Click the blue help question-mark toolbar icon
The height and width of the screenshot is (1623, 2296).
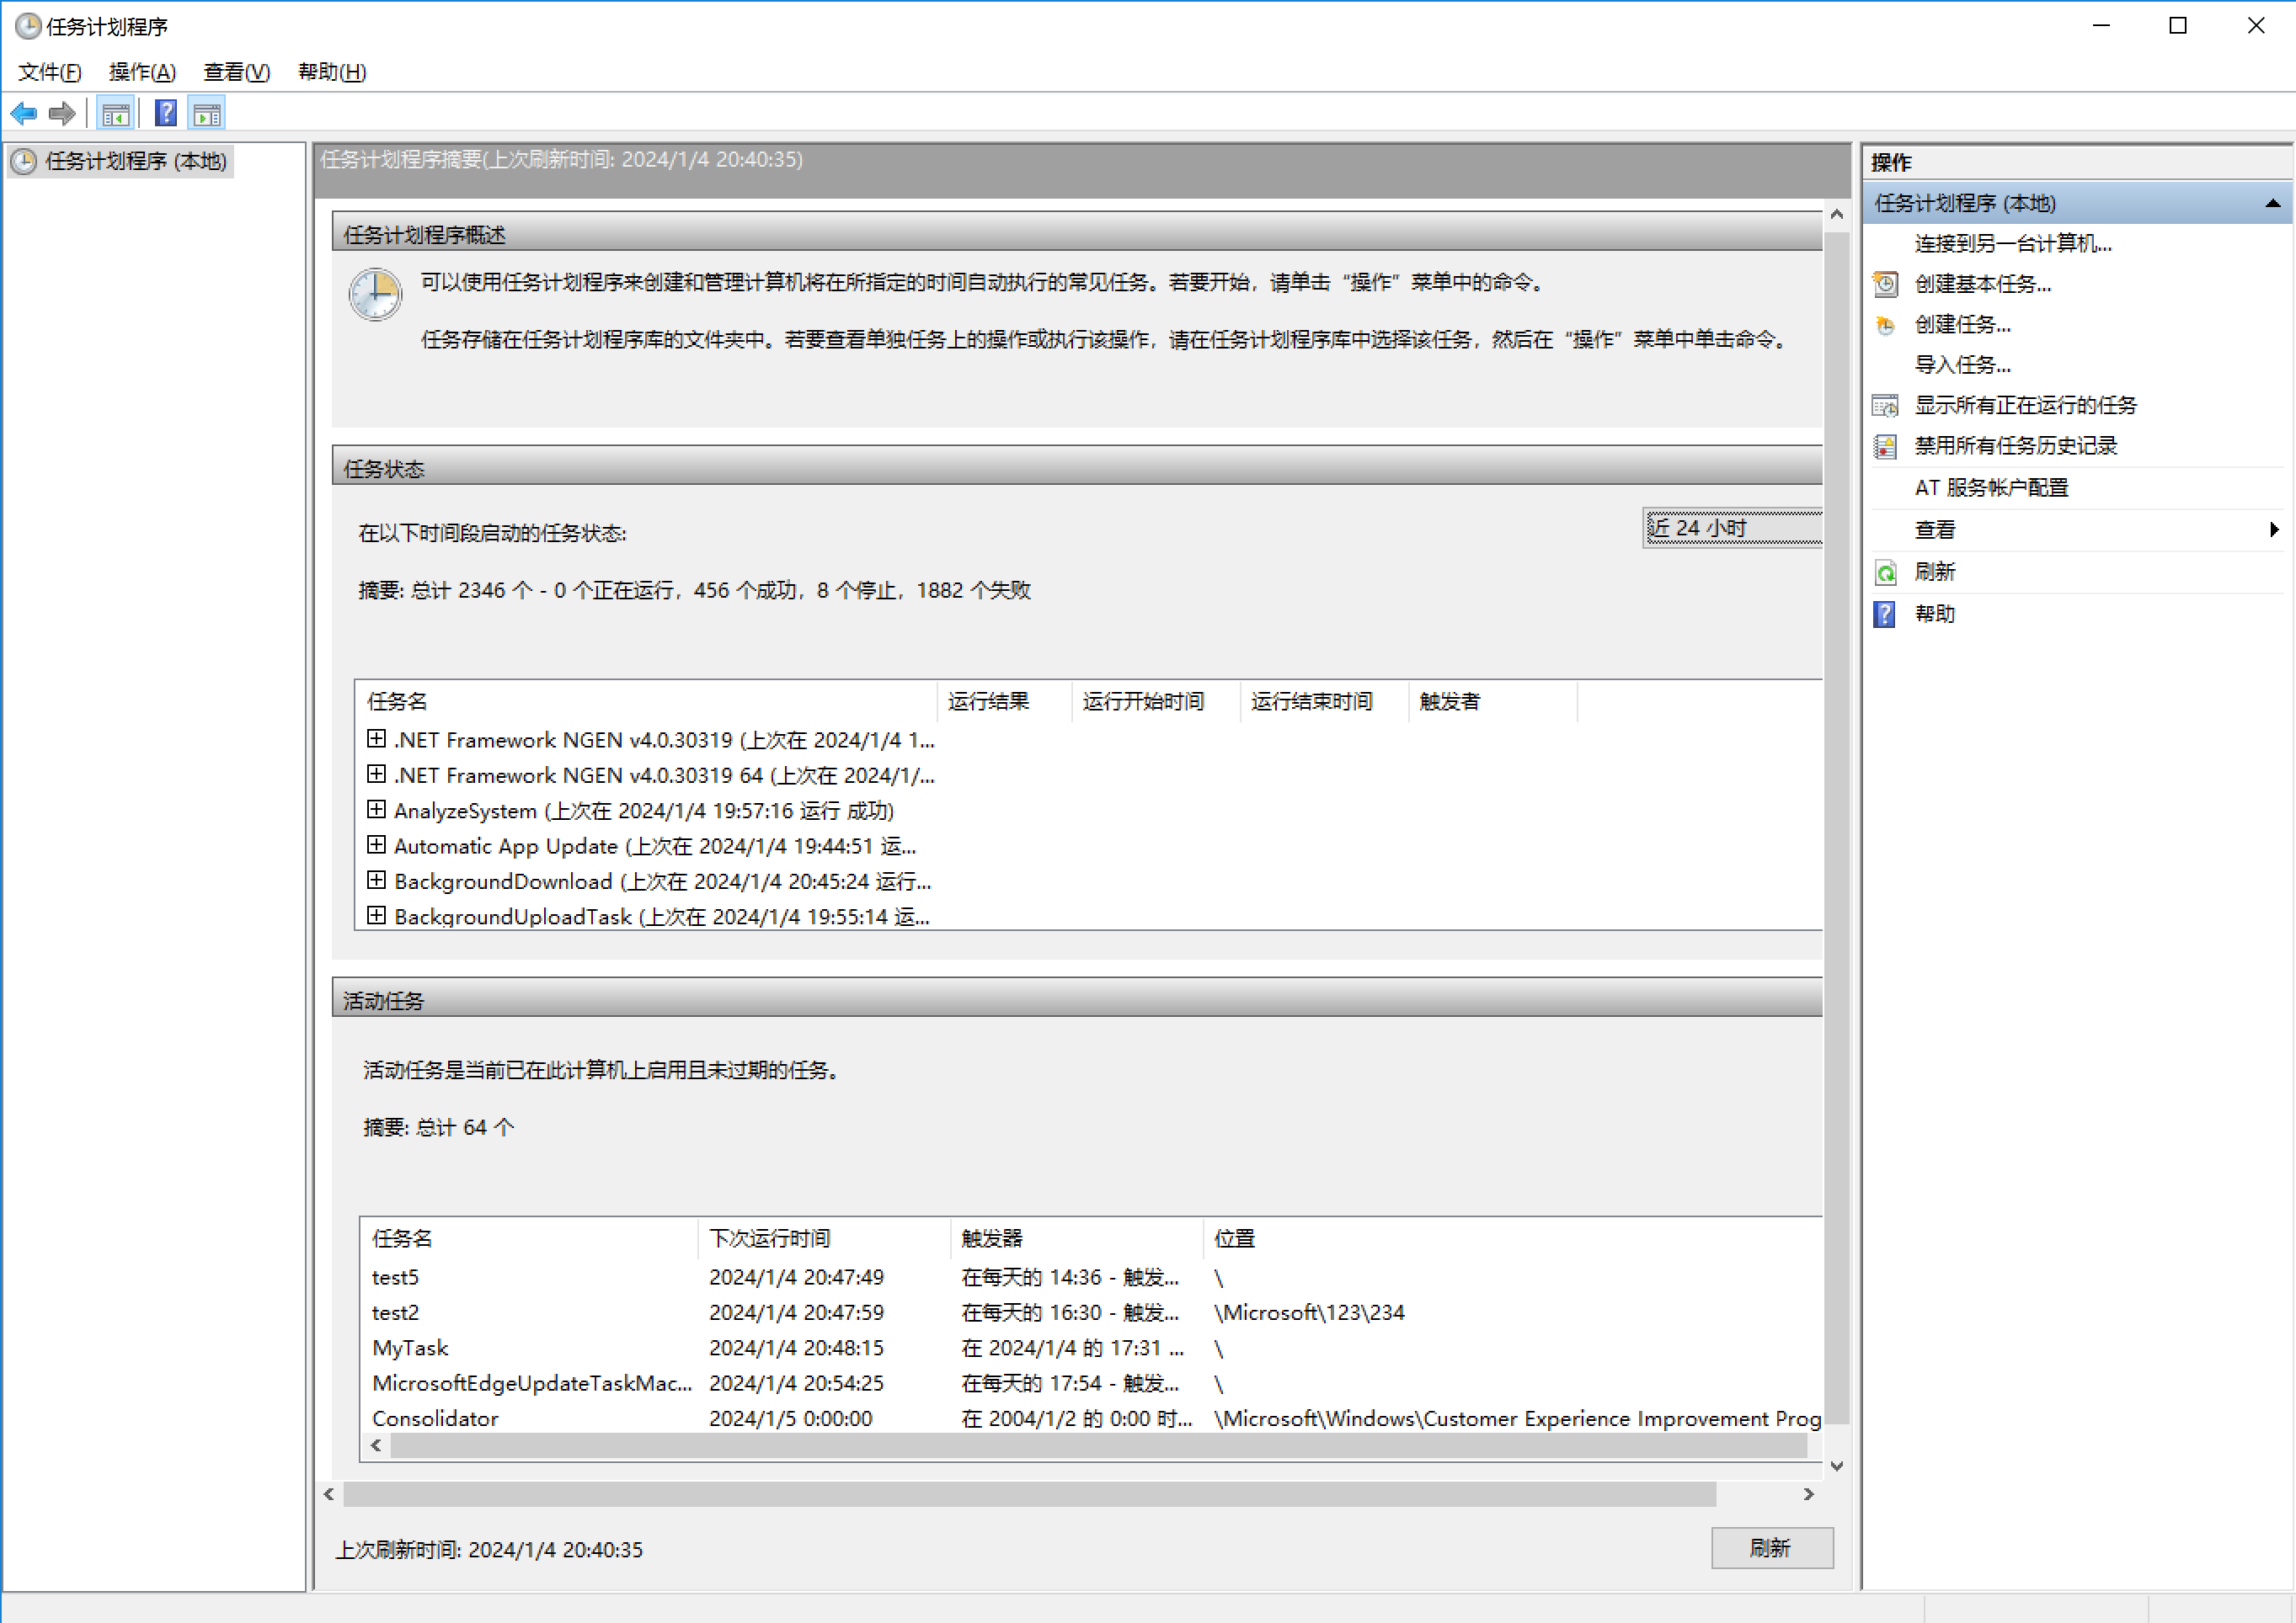point(166,114)
